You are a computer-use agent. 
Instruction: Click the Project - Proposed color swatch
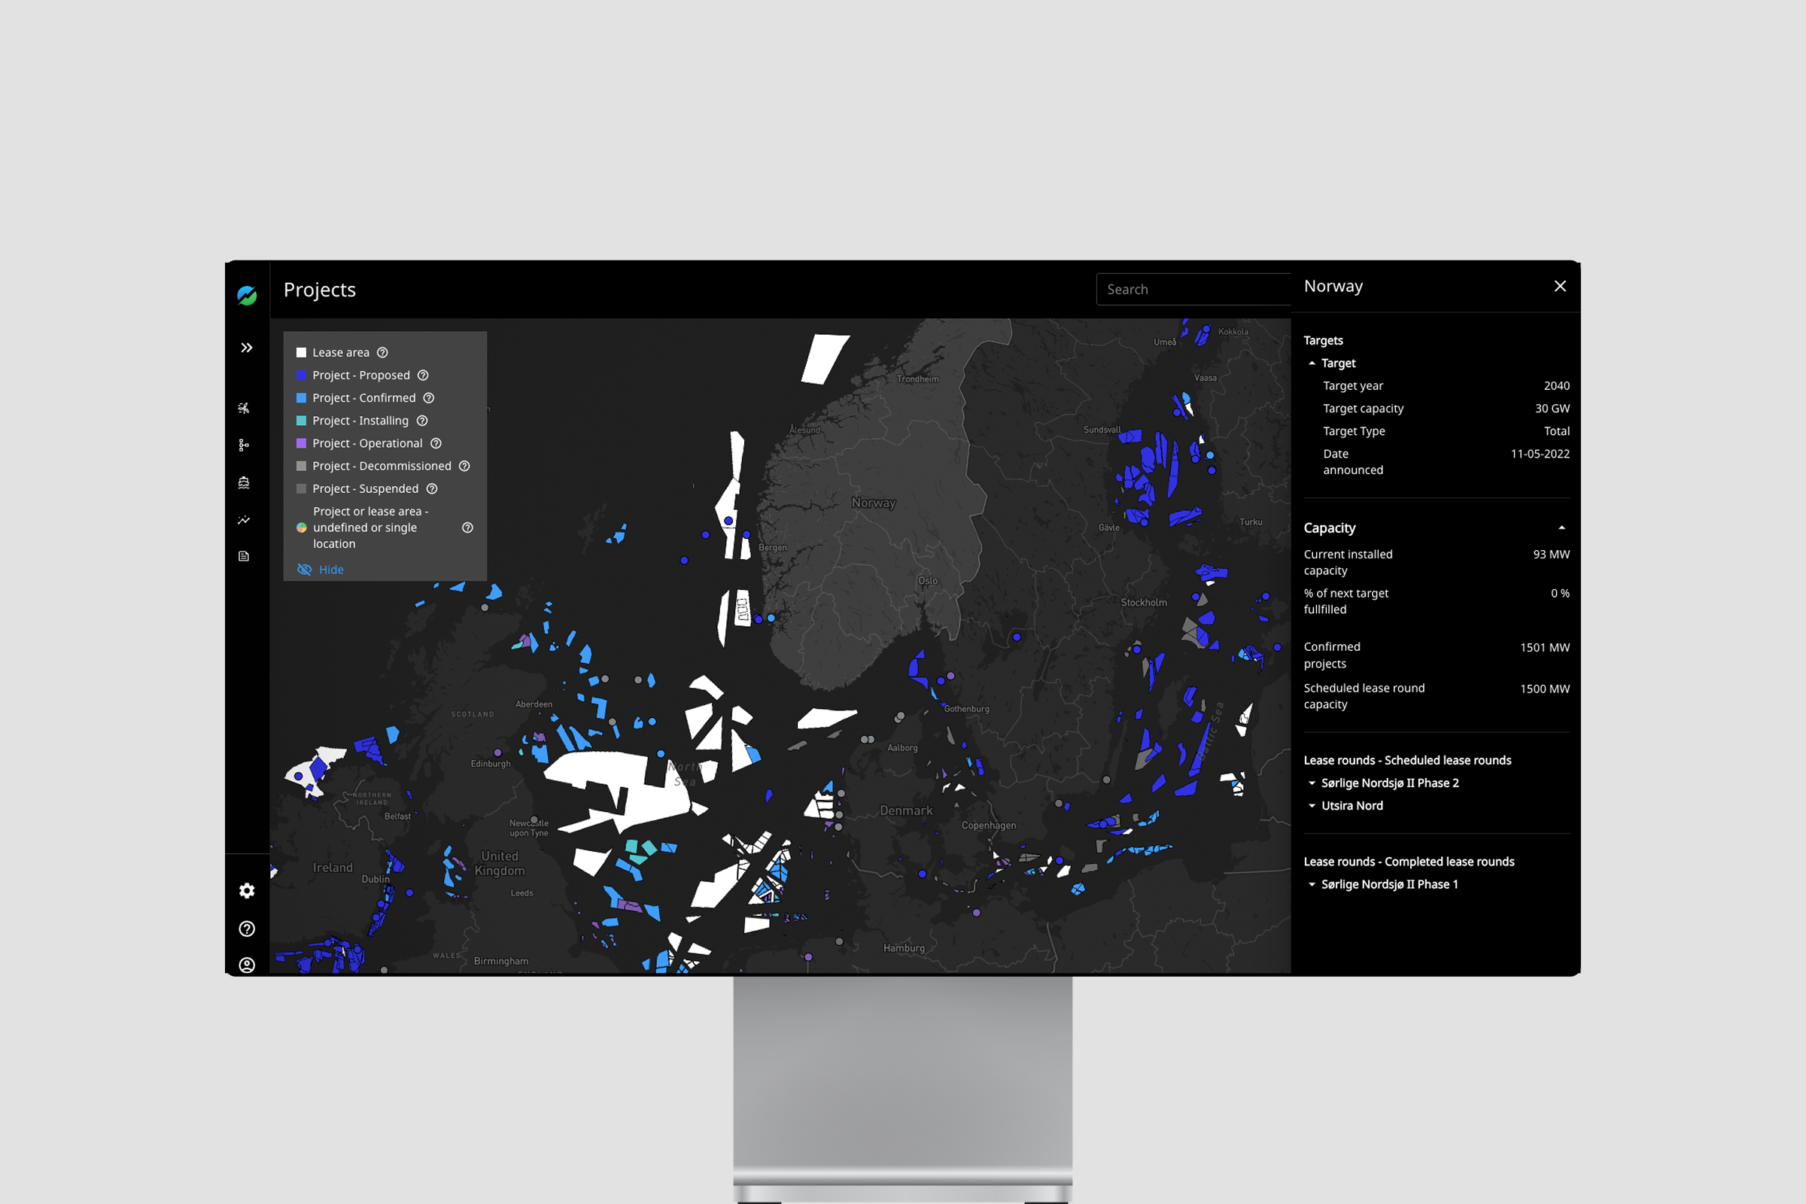tap(302, 375)
